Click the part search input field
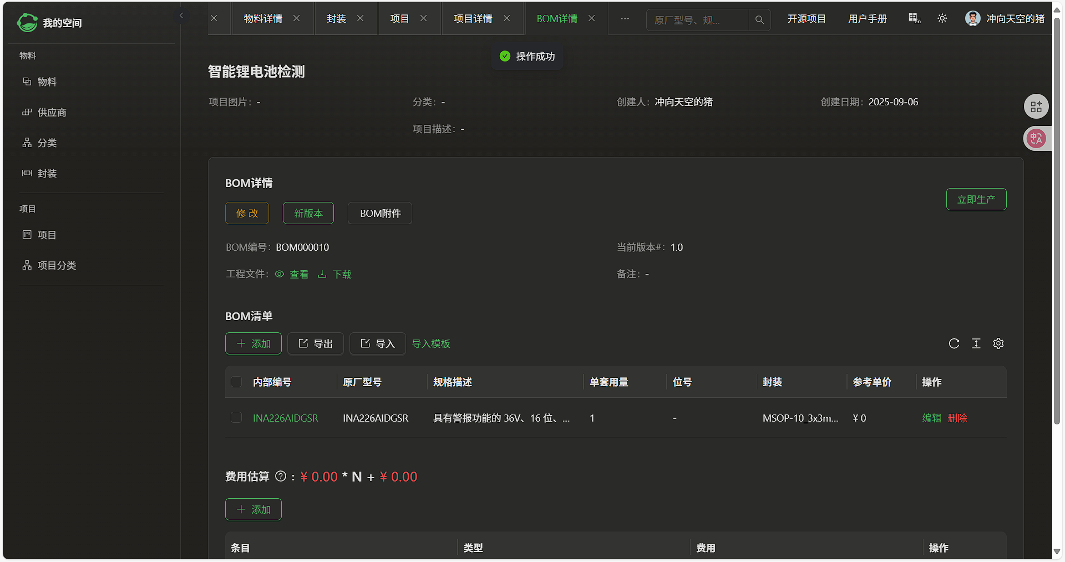Viewport: 1065px width, 562px height. (697, 20)
